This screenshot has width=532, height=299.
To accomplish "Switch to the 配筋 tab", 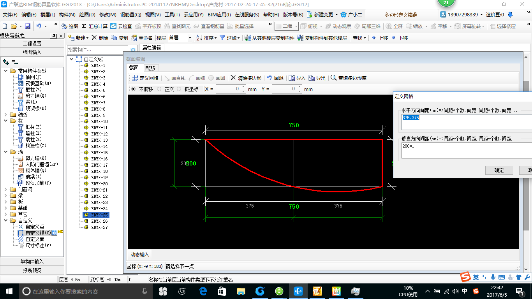I will 150,68.
